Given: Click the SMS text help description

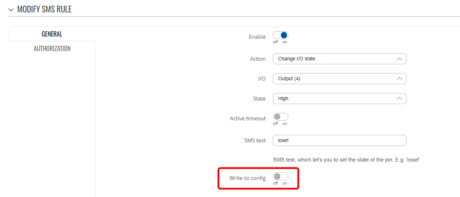Looking at the screenshot, I should pyautogui.click(x=346, y=160).
